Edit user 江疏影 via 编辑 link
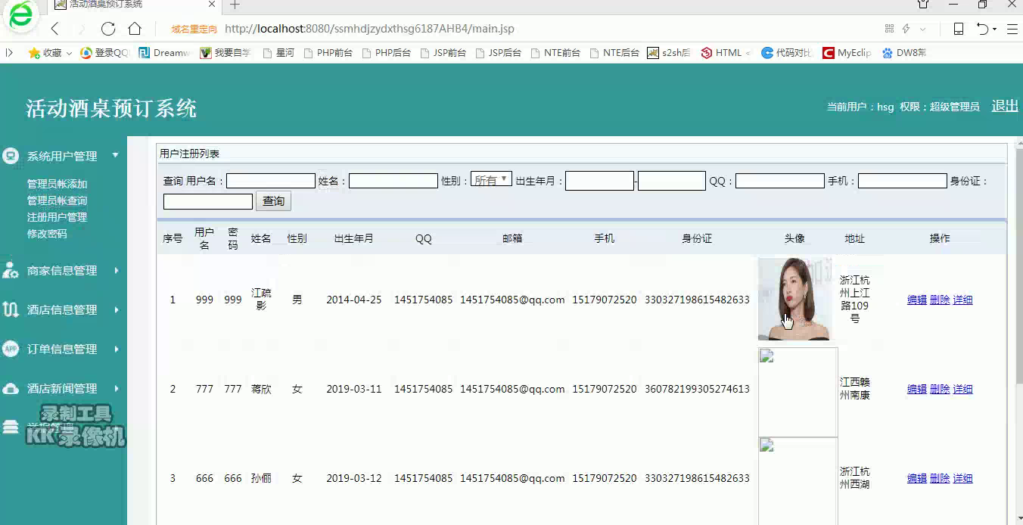This screenshot has width=1023, height=525. tap(917, 300)
